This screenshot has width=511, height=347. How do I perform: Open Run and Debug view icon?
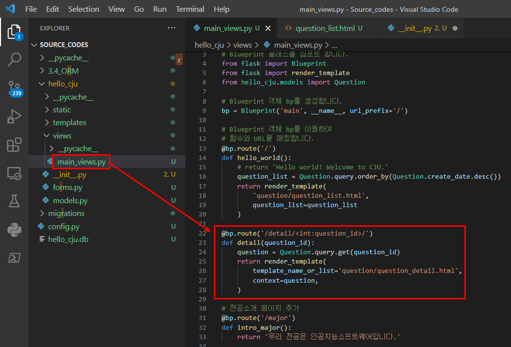tap(14, 116)
